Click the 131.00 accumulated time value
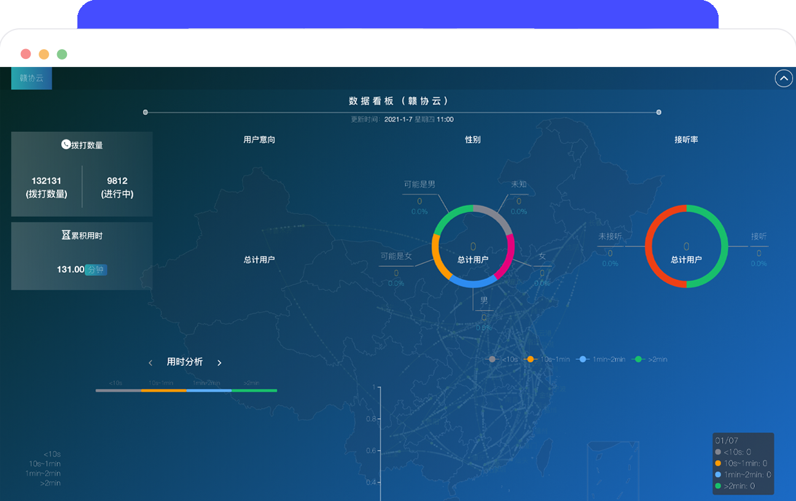 coord(71,269)
